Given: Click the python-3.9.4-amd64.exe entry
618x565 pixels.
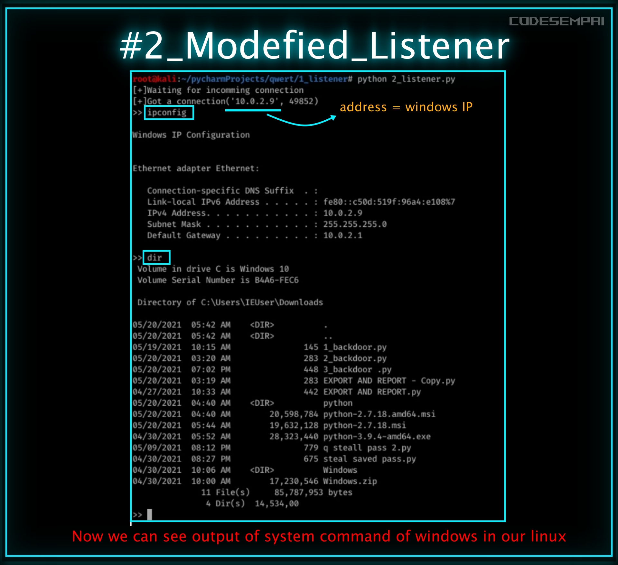Looking at the screenshot, I should click(377, 436).
